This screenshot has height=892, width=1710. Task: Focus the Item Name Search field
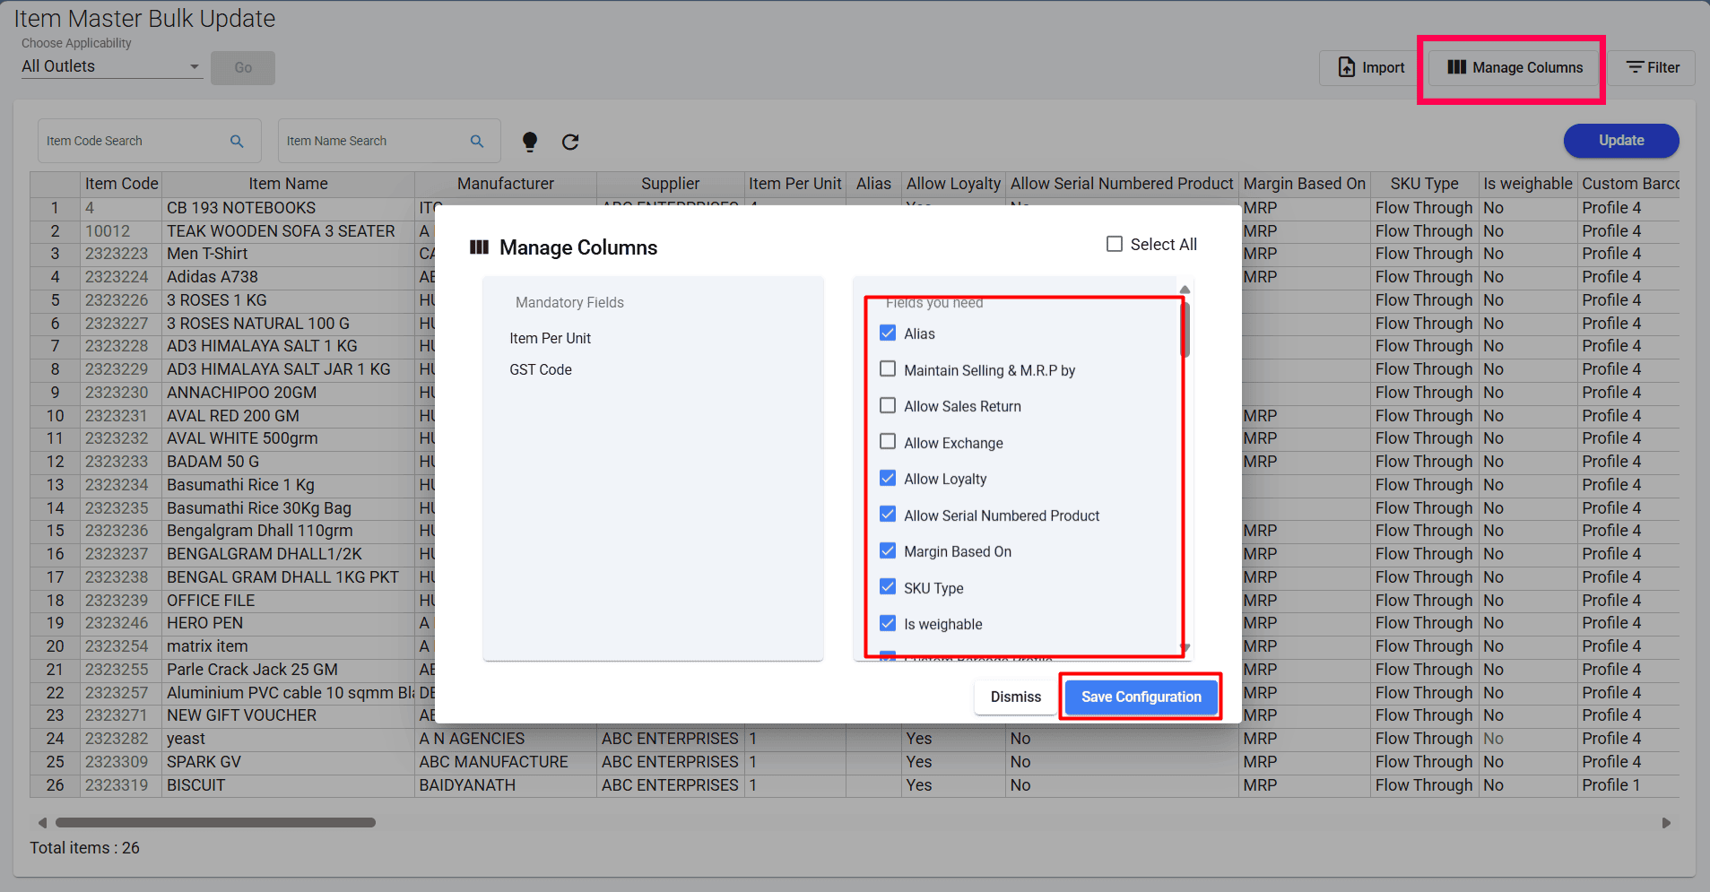372,142
